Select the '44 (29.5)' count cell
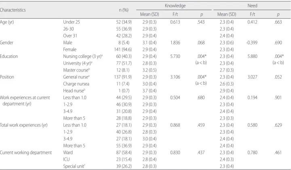Image resolution: width=291 pixels, height=170 pixels. tap(124, 97)
